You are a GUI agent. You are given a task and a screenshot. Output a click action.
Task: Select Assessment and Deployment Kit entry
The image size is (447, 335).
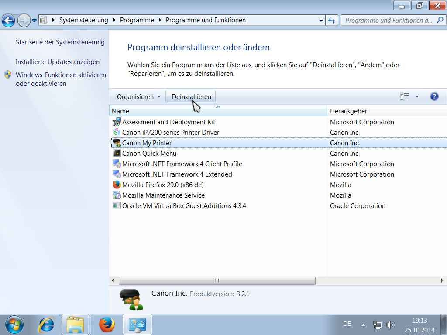pyautogui.click(x=168, y=122)
